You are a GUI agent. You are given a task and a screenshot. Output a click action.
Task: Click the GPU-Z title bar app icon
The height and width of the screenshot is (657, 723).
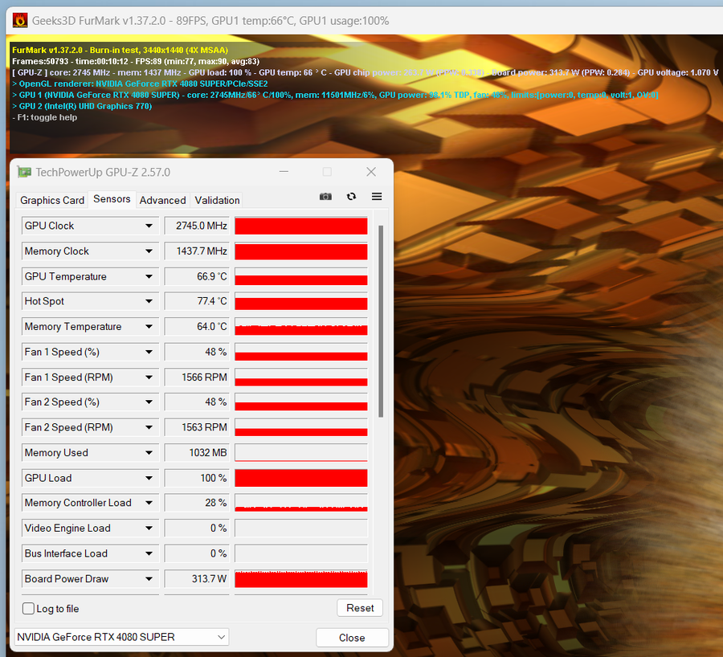click(24, 172)
